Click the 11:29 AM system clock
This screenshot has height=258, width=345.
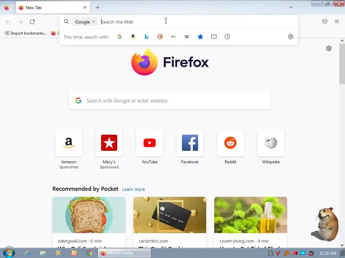(327, 253)
